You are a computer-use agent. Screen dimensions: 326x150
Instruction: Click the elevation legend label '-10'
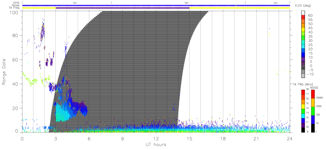(x=310, y=74)
